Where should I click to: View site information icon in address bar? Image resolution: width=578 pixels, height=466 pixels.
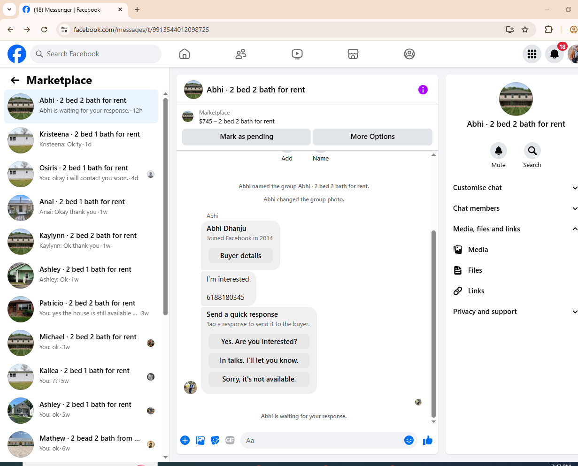click(65, 30)
